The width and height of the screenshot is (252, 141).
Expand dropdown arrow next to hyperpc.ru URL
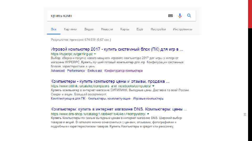coord(95,54)
